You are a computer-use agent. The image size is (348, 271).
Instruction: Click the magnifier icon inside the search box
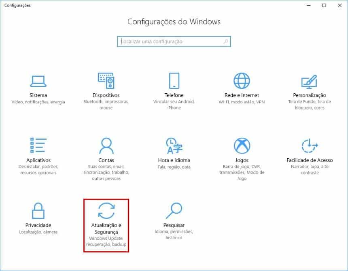pos(225,42)
